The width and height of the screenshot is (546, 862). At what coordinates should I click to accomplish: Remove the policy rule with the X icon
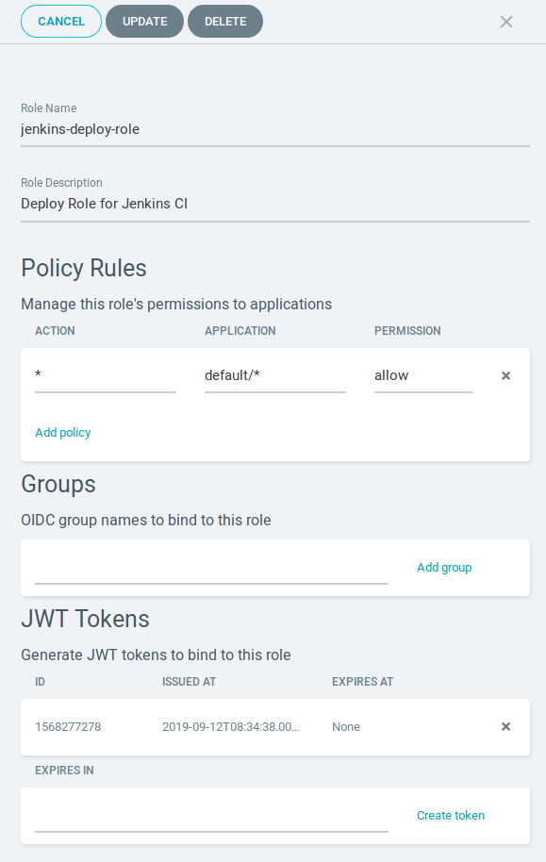click(505, 374)
